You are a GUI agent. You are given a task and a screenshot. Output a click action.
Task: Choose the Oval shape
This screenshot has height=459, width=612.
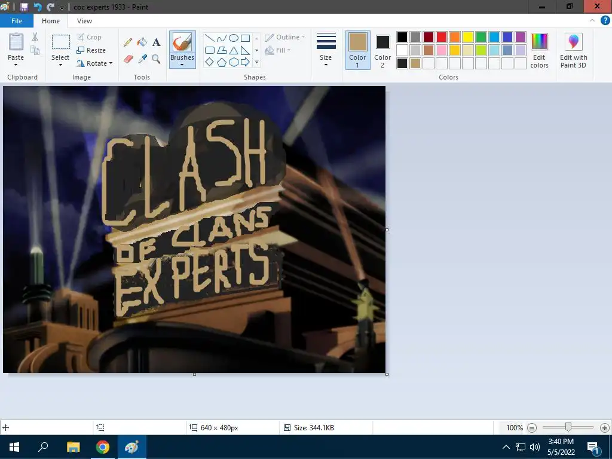pyautogui.click(x=234, y=38)
